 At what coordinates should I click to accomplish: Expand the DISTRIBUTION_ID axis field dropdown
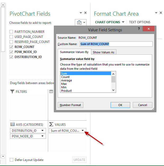42,130
